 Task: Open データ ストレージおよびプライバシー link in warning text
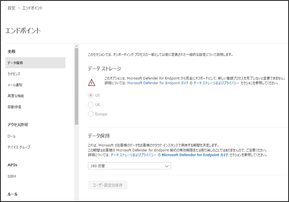coord(216,83)
